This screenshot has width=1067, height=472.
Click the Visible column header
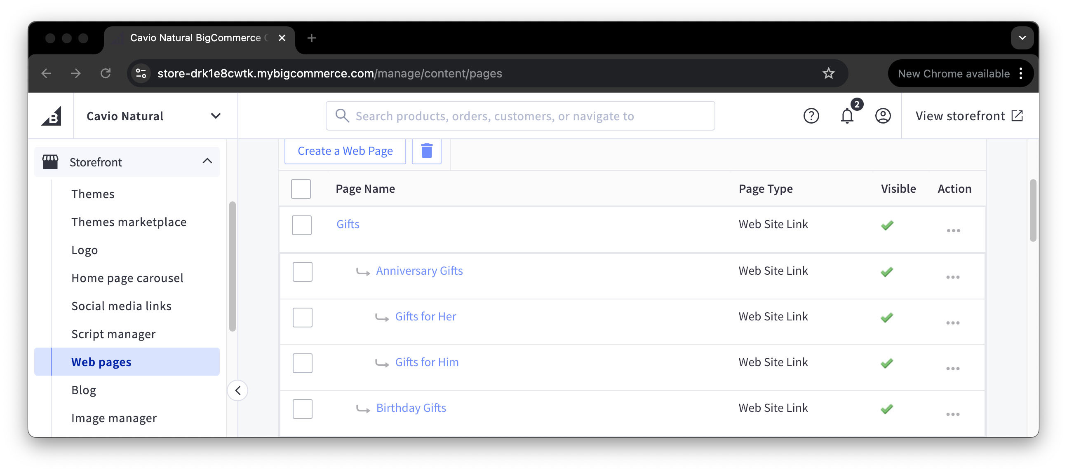[x=898, y=189]
